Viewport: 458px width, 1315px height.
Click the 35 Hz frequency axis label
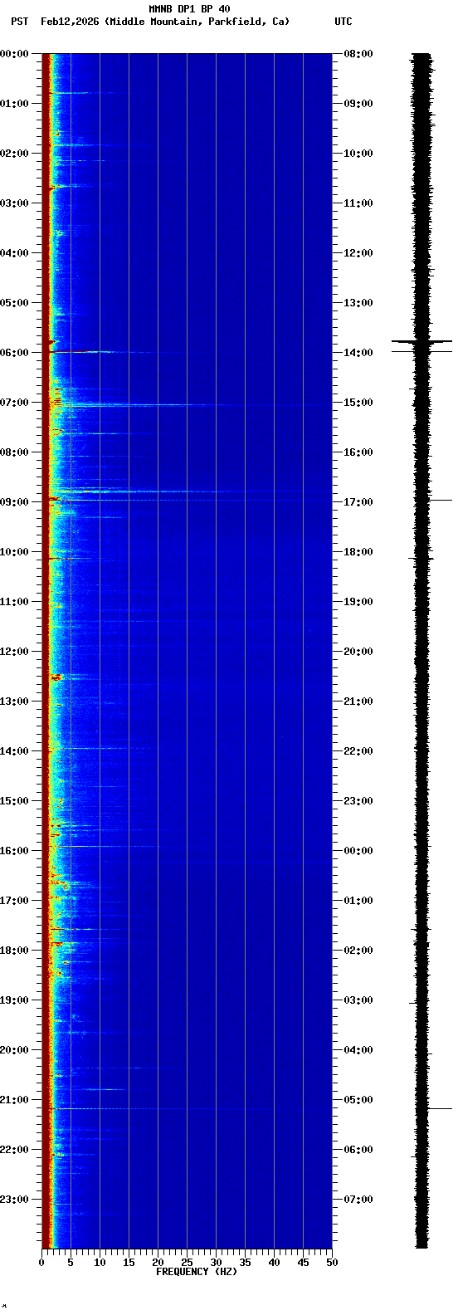coord(245,1263)
